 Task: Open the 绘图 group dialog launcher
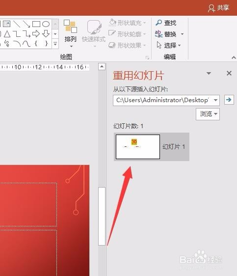[147, 57]
